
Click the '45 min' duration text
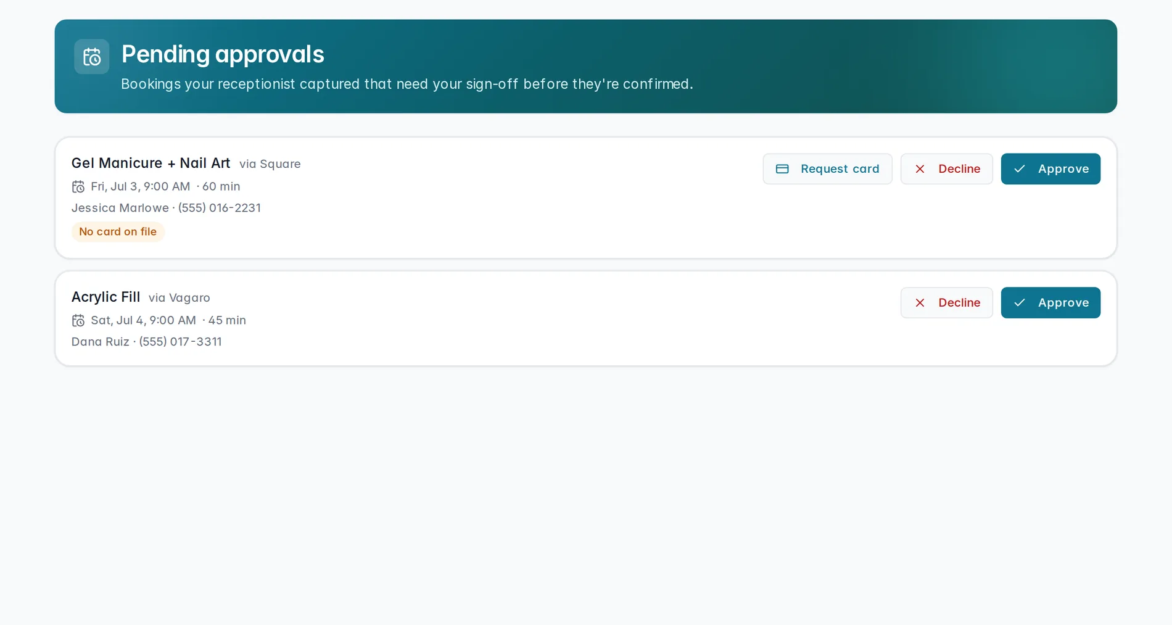click(x=227, y=320)
